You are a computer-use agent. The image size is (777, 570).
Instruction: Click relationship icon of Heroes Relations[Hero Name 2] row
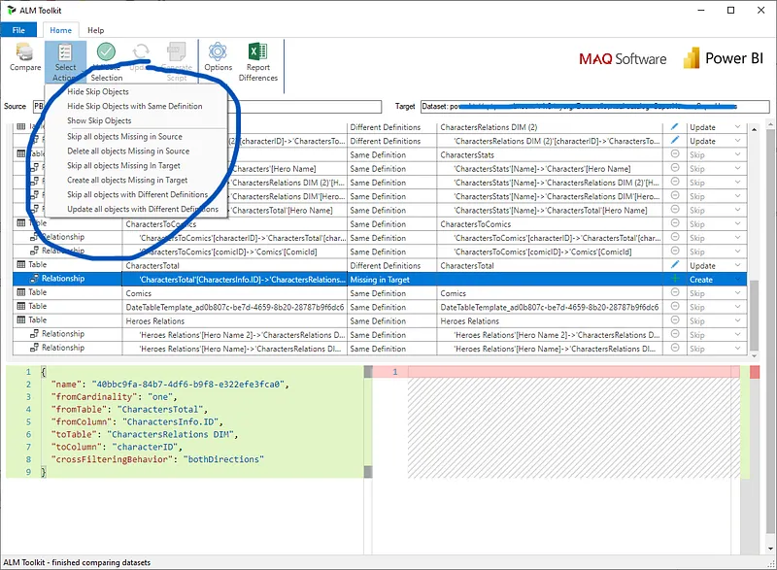(x=34, y=334)
